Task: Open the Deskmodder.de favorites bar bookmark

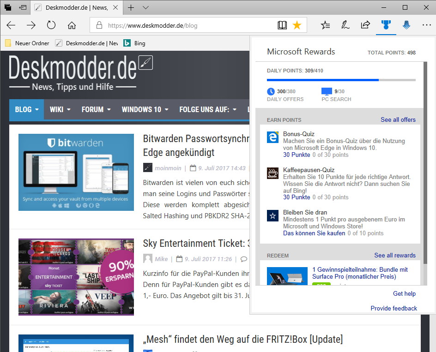Action: (86, 43)
